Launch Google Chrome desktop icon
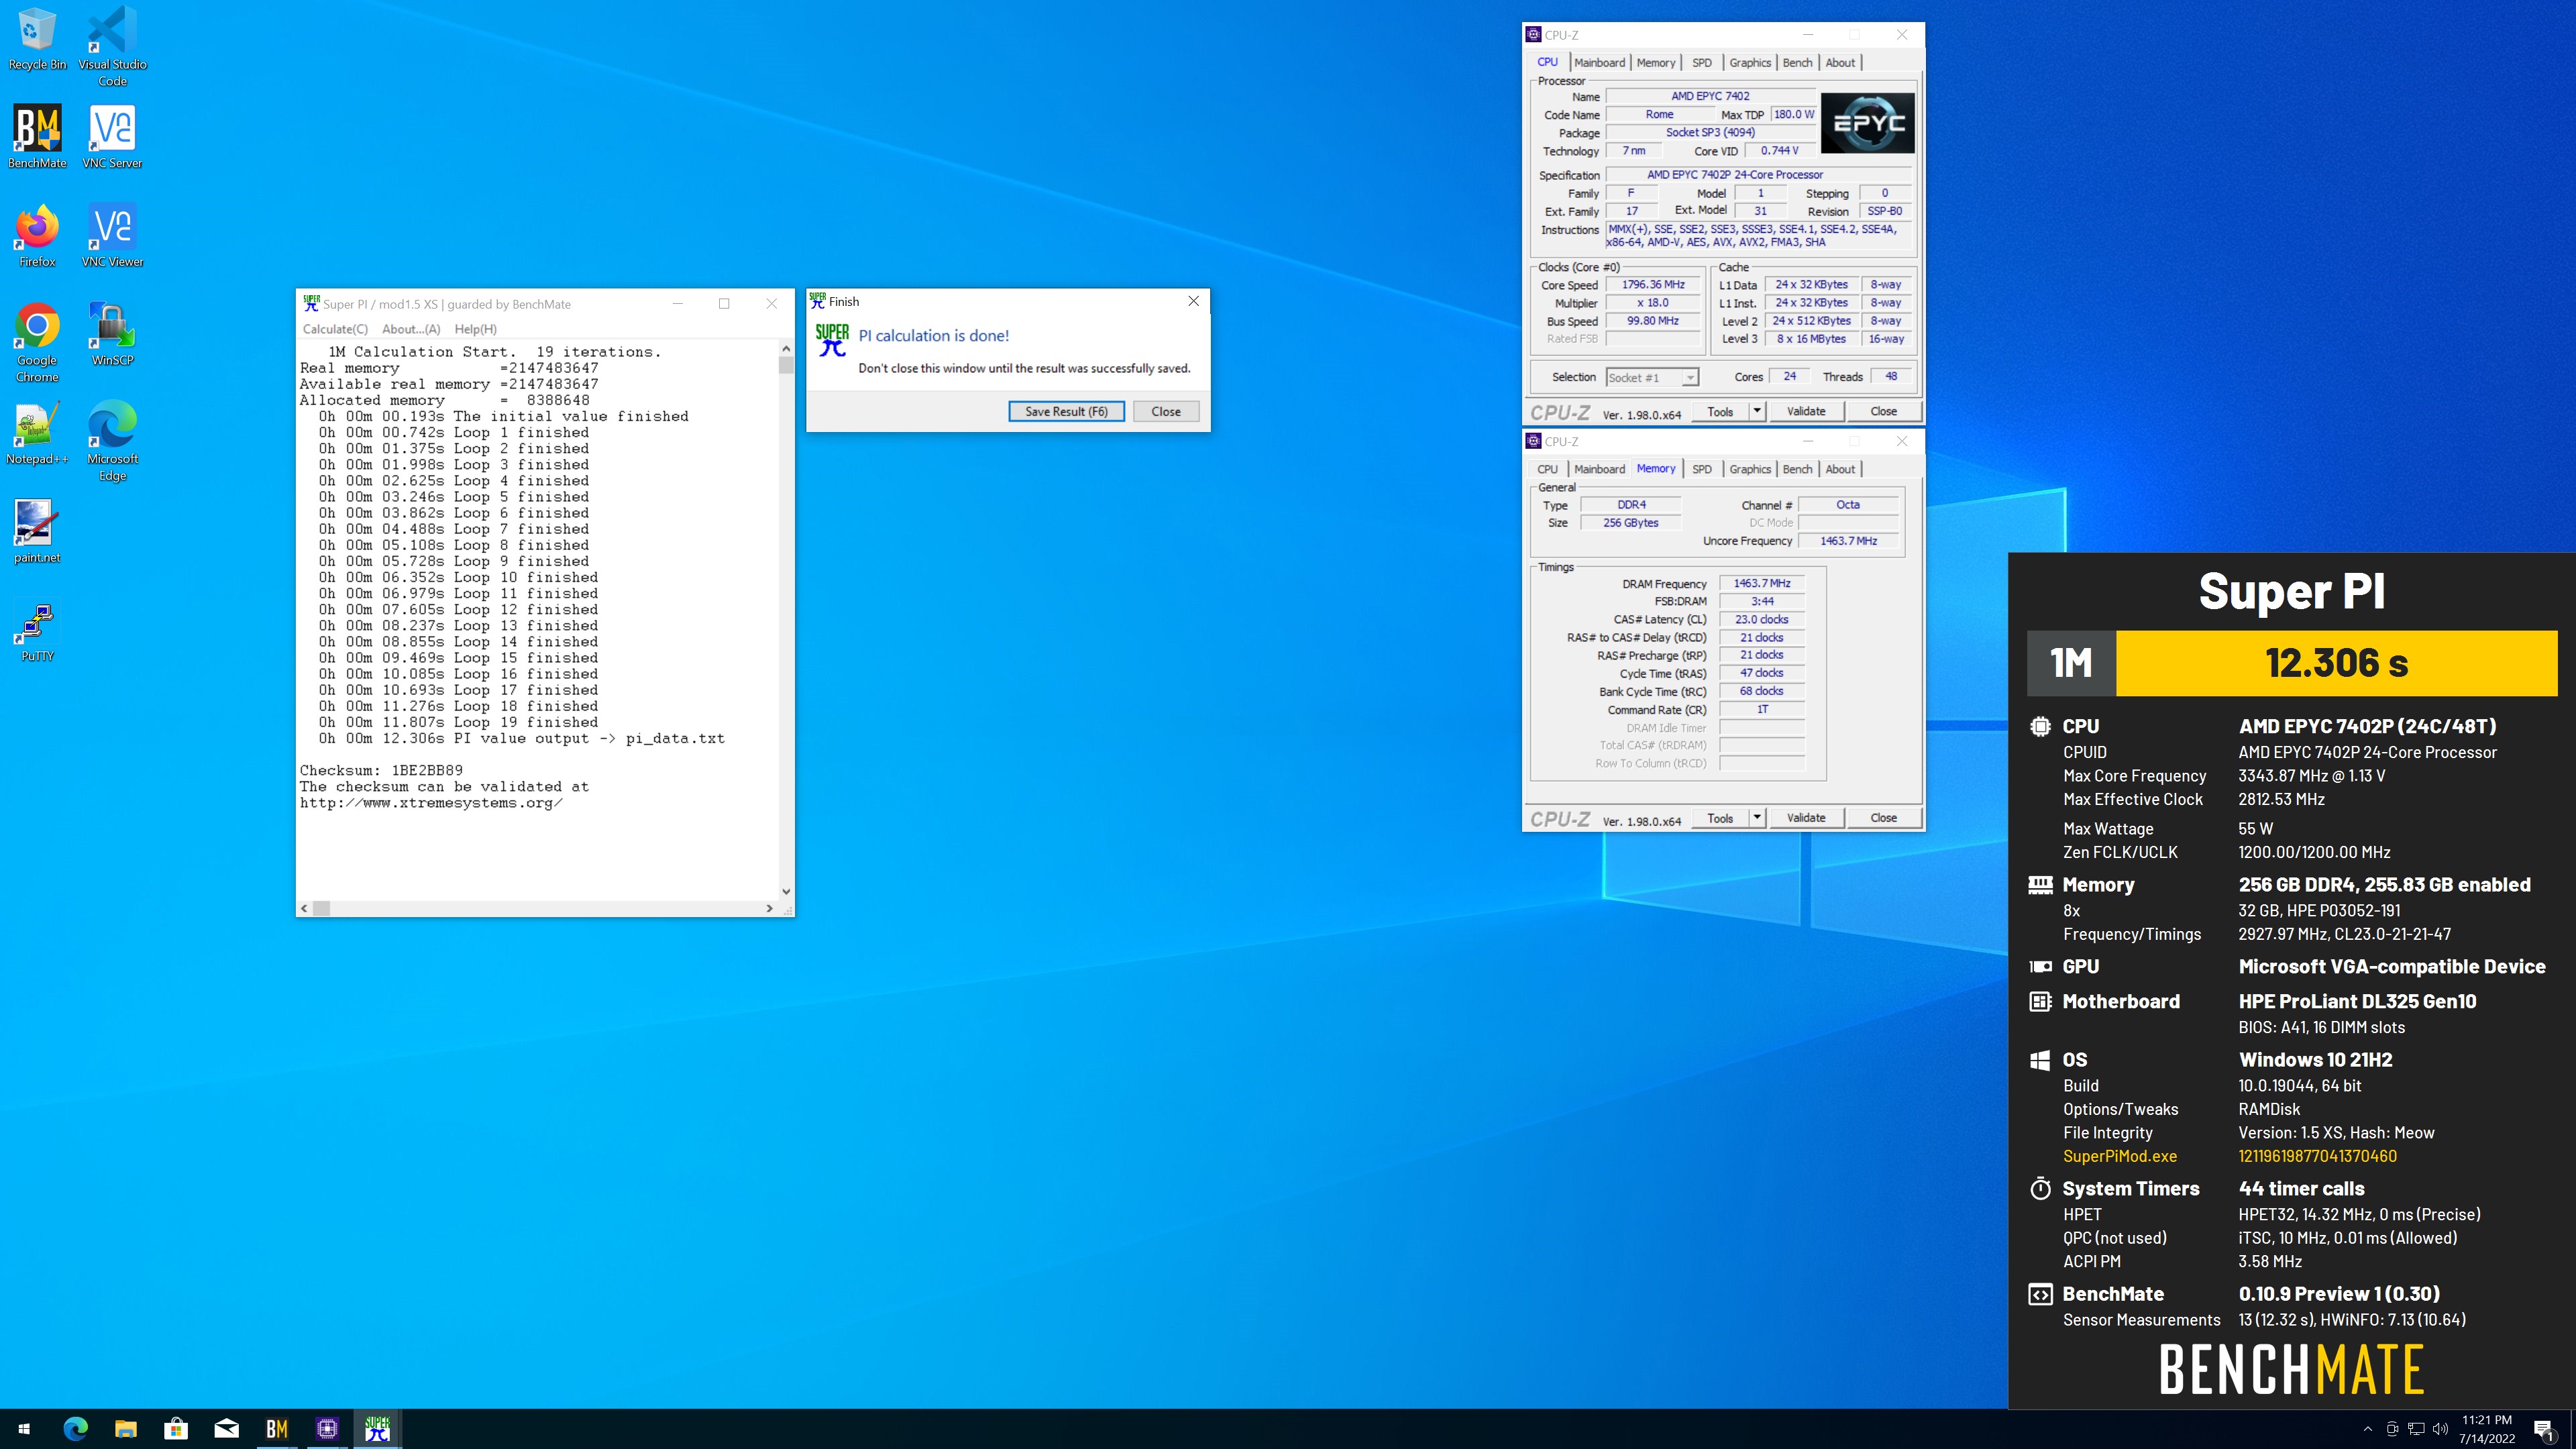The image size is (2576, 1449). [37, 343]
